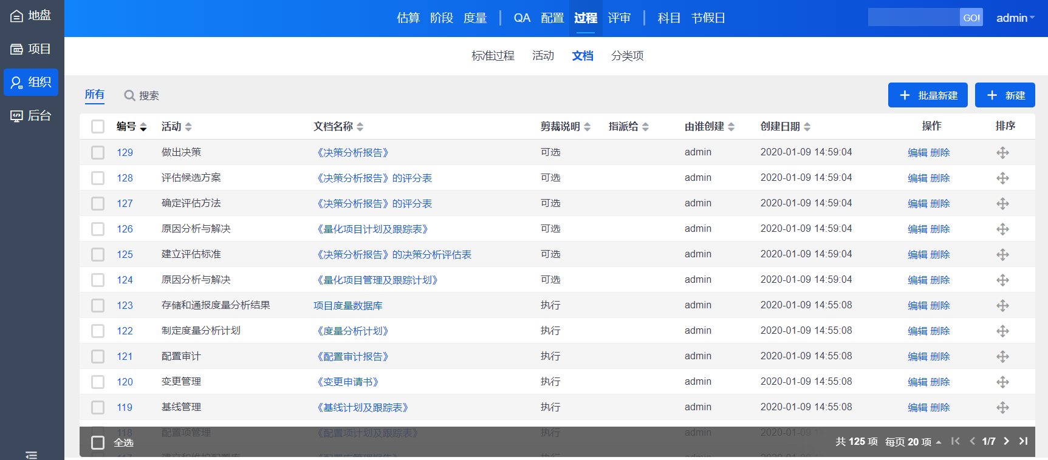Open the 每页 20 项 page-size dropdown
1048x460 pixels.
point(913,442)
